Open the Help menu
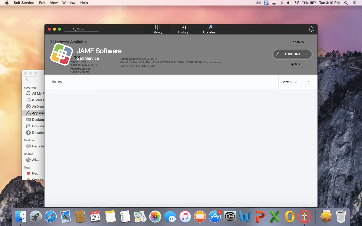362x226 pixels. tap(84, 3)
